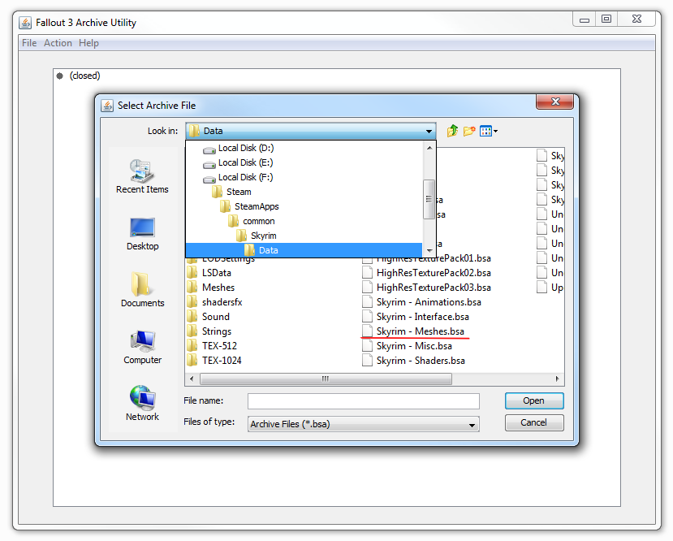Open Computer shortcut in sidebar
The width and height of the screenshot is (673, 541).
point(142,348)
